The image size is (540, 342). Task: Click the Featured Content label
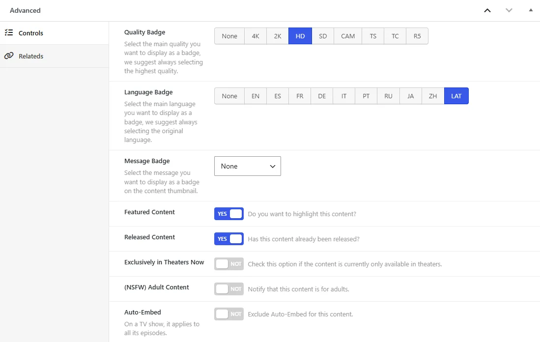coord(149,212)
